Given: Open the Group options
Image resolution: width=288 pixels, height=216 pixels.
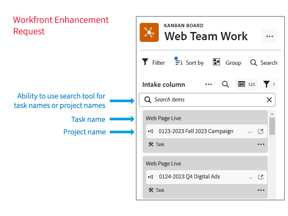Looking at the screenshot, I should click(x=227, y=63).
